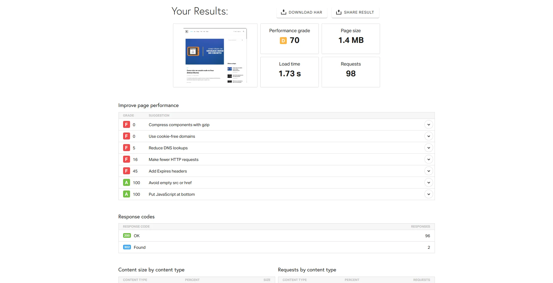Click the 'OK' response code label
The width and height of the screenshot is (553, 283).
point(137,236)
